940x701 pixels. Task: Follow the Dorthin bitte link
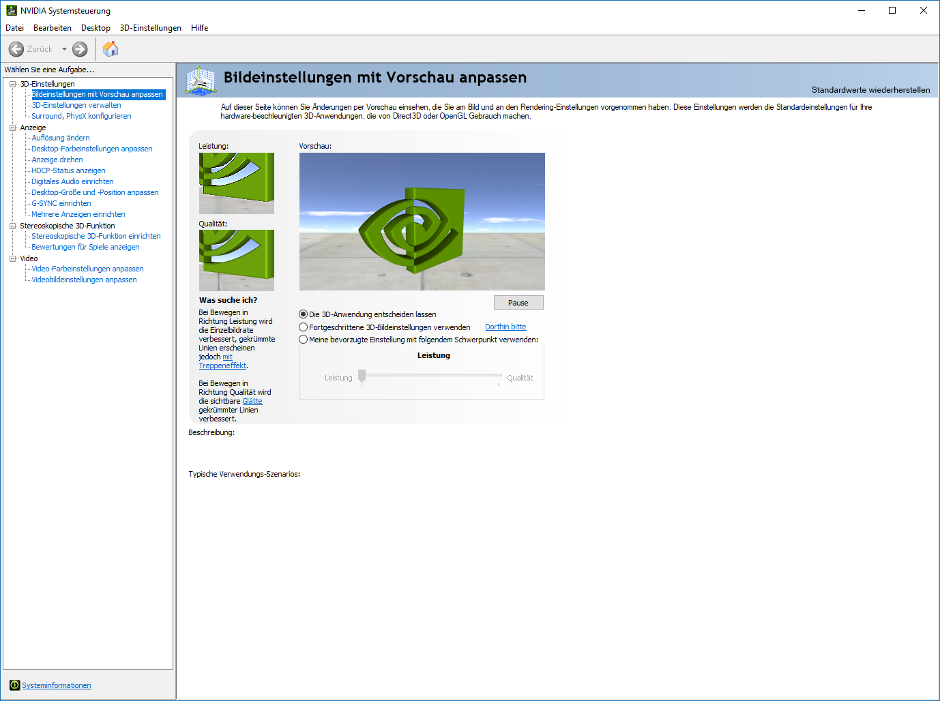505,327
